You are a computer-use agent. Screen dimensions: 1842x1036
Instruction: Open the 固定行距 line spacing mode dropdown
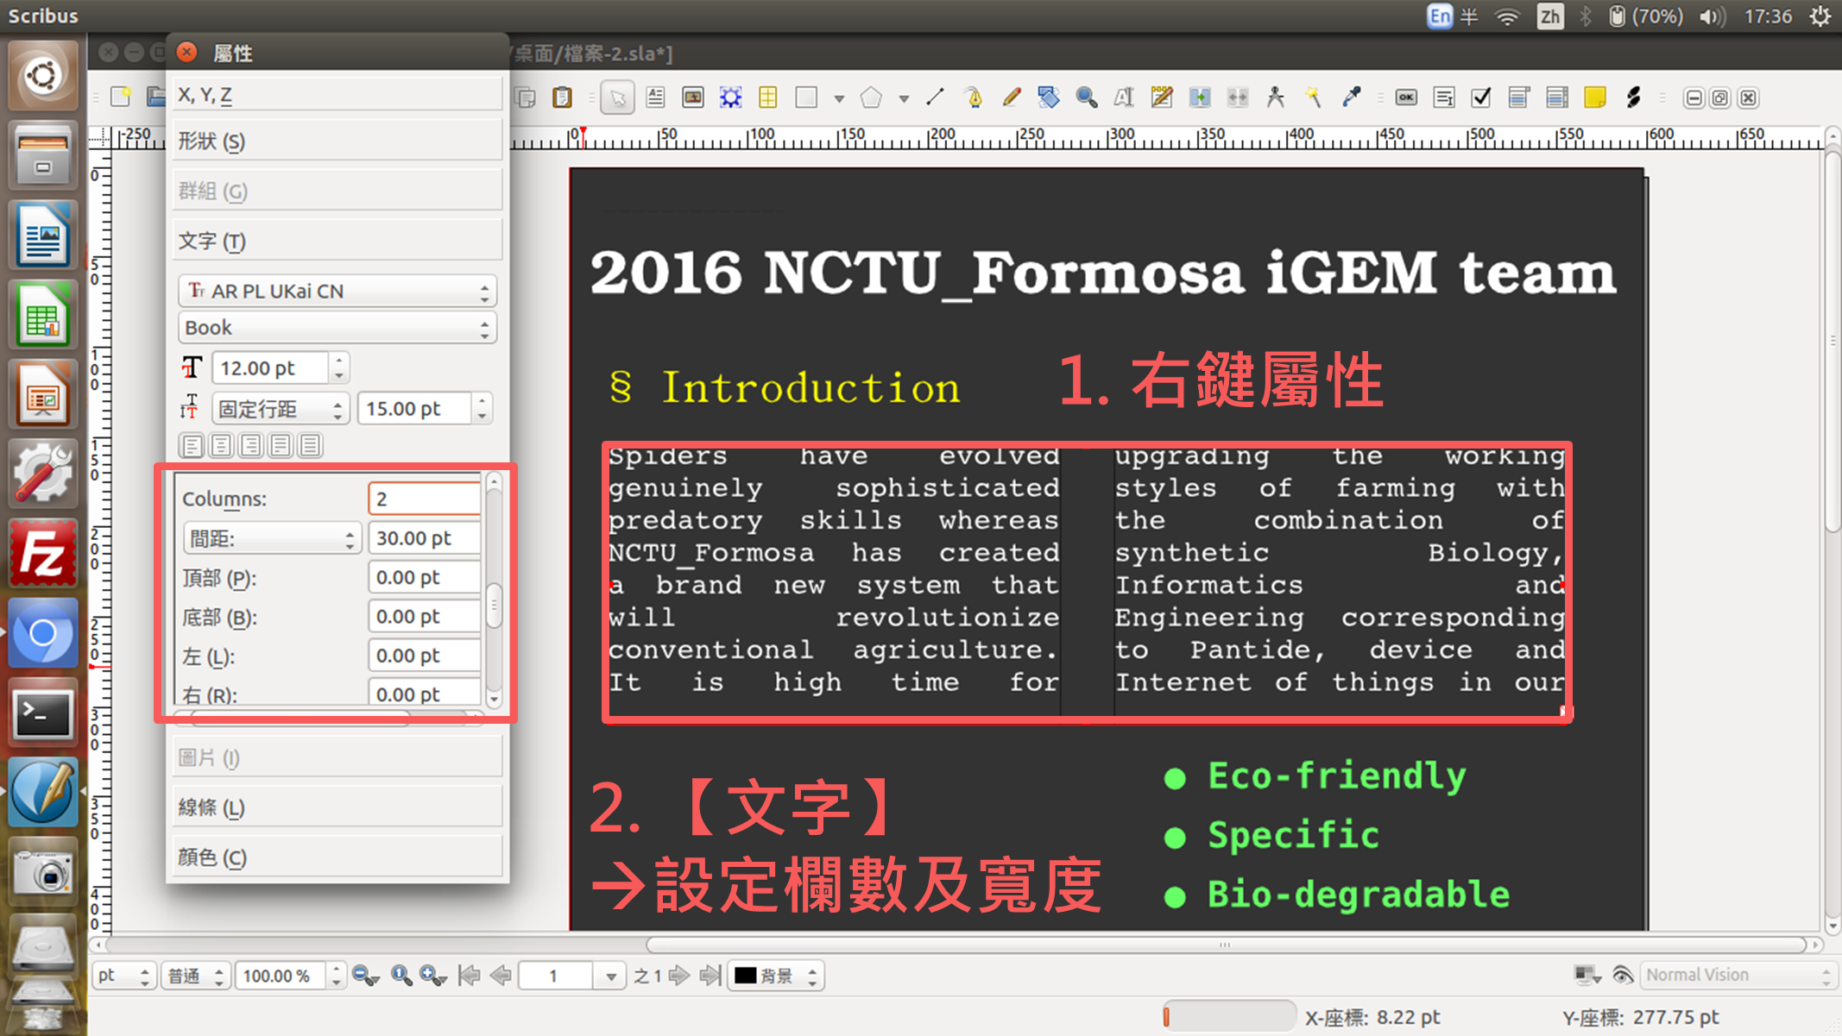[x=281, y=409]
